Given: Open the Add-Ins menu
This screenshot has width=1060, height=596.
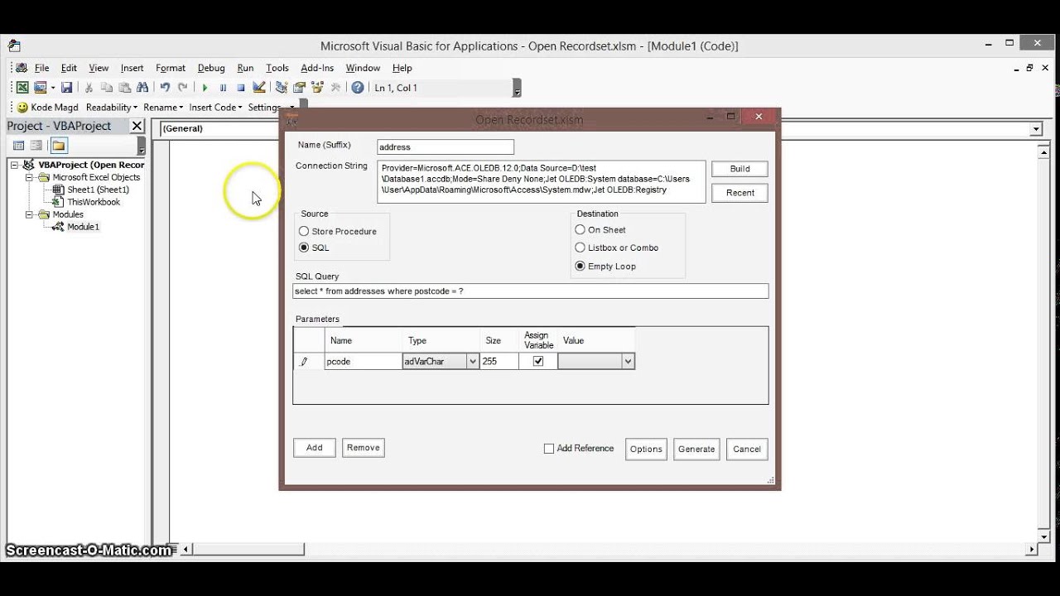Looking at the screenshot, I should point(317,68).
